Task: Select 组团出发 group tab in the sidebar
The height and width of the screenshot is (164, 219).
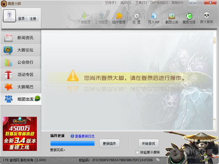Action: [21, 99]
